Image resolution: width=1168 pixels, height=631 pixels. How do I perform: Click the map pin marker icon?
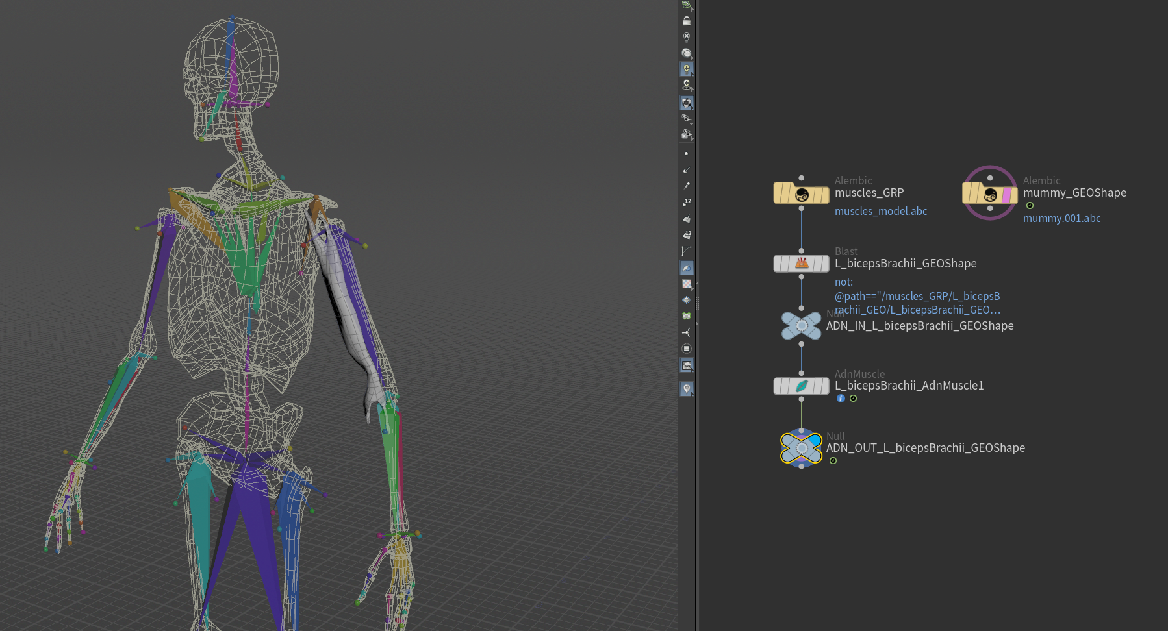click(687, 389)
